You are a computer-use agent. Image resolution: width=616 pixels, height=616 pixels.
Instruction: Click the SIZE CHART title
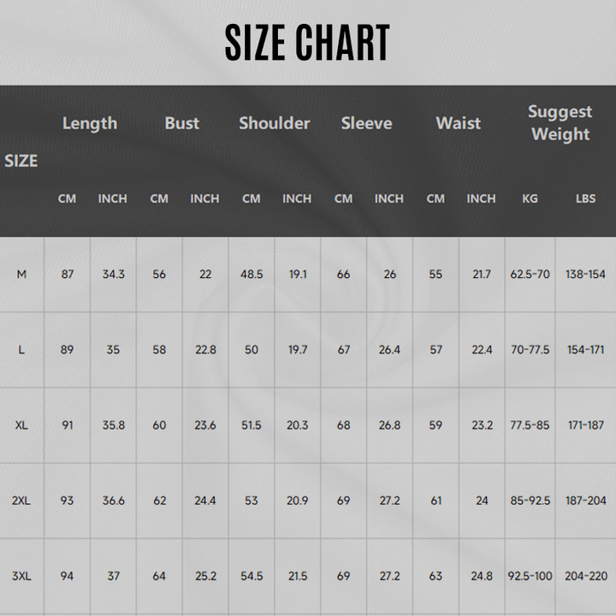[307, 43]
